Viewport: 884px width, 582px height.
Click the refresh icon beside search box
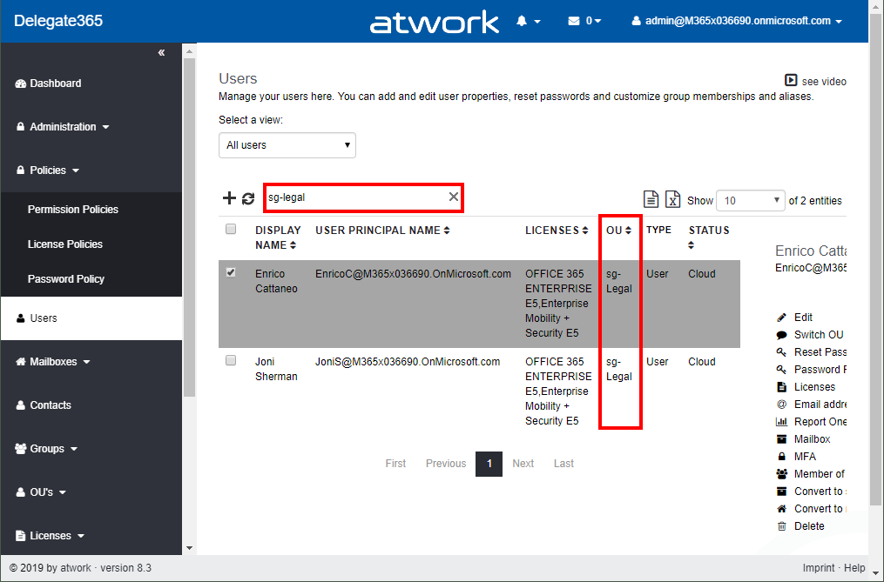tap(248, 198)
